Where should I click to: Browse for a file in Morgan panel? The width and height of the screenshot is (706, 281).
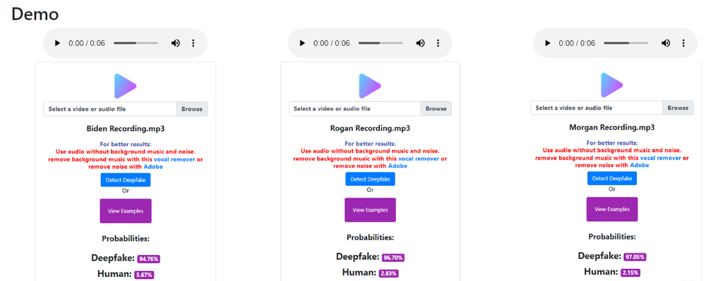[678, 108]
